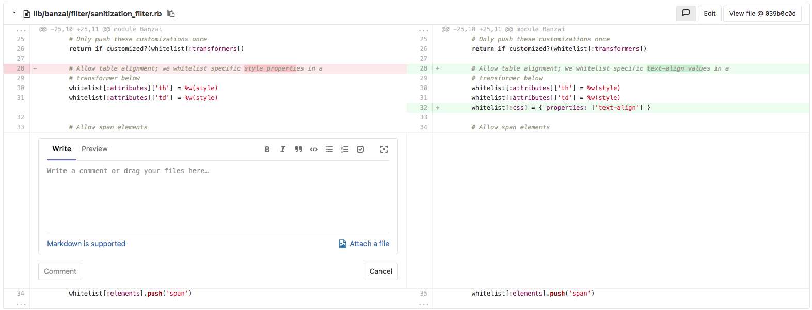Add a bullet list to comment

329,149
